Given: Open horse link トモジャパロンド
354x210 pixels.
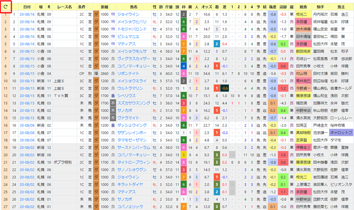Looking at the screenshot, I should [x=132, y=29].
